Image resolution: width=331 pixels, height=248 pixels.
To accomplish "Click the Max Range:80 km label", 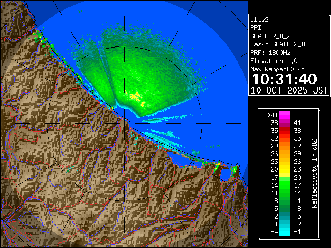I will [277, 69].
